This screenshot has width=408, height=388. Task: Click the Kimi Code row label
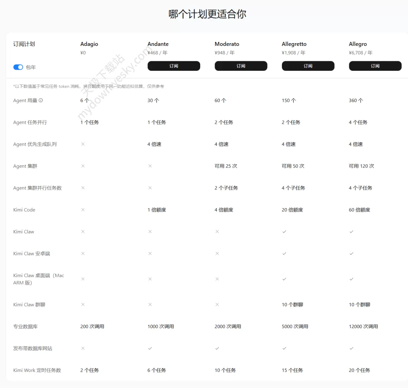tap(24, 210)
